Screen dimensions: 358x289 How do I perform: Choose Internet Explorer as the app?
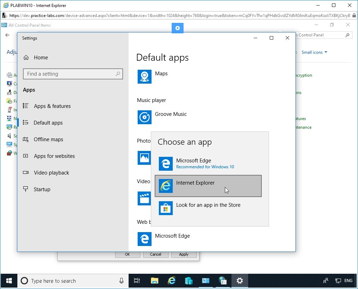point(208,186)
